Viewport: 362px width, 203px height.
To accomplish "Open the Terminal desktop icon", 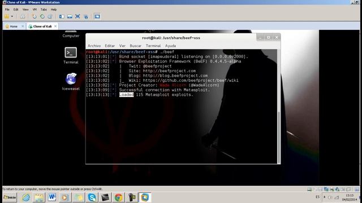I will click(x=71, y=56).
